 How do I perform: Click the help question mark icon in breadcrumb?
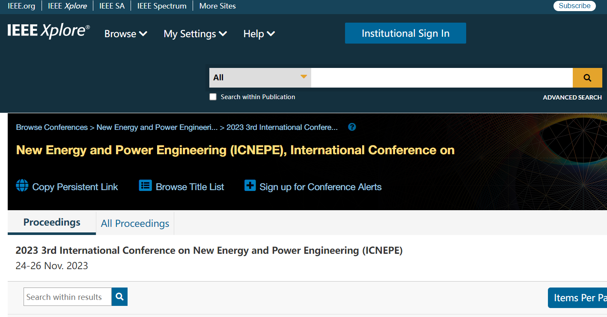pos(352,127)
